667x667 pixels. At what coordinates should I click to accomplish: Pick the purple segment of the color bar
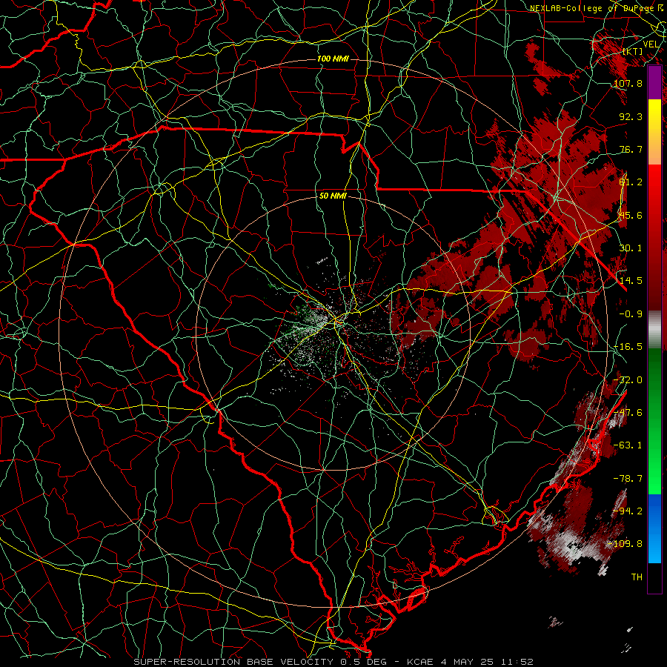654,82
